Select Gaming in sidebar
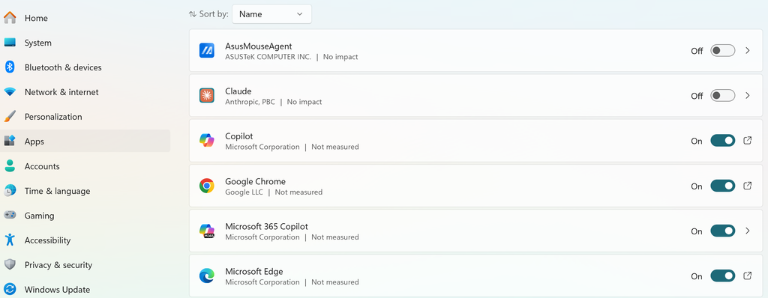 85,216
